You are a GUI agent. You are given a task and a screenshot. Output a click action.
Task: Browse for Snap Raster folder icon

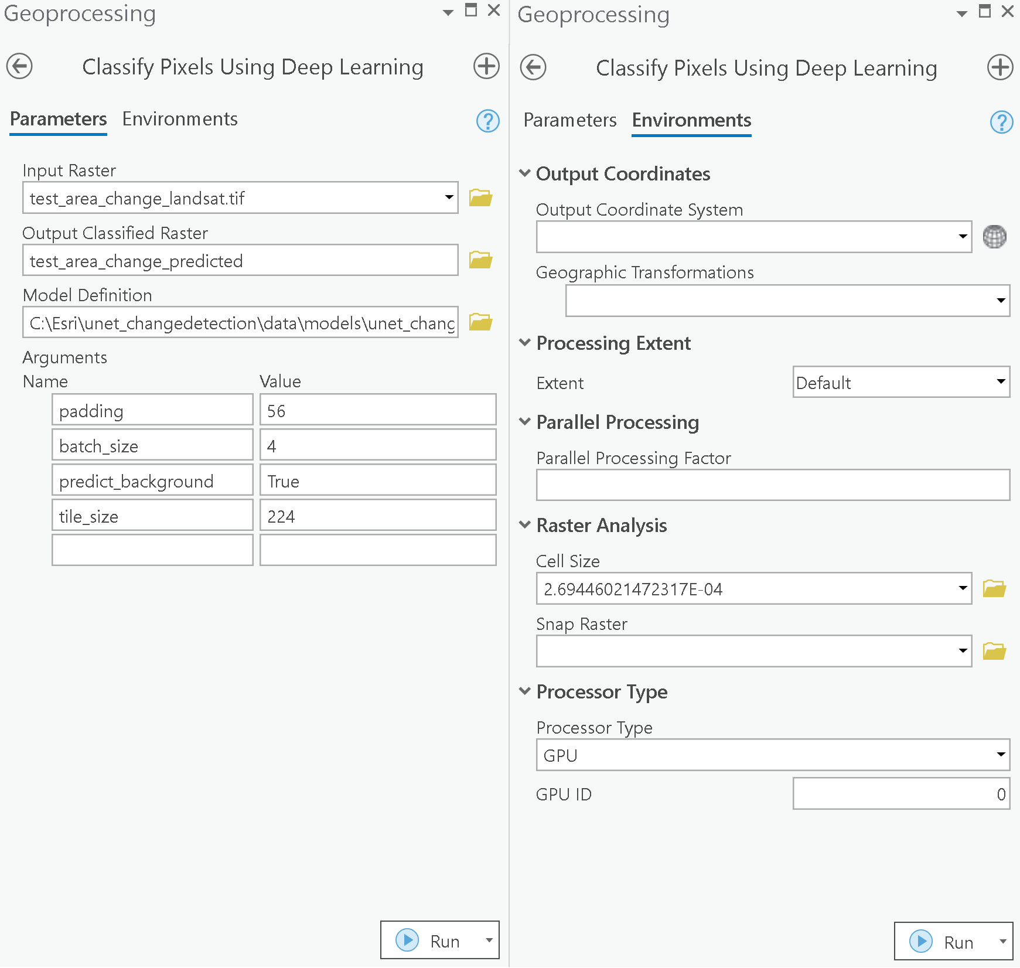tap(994, 651)
